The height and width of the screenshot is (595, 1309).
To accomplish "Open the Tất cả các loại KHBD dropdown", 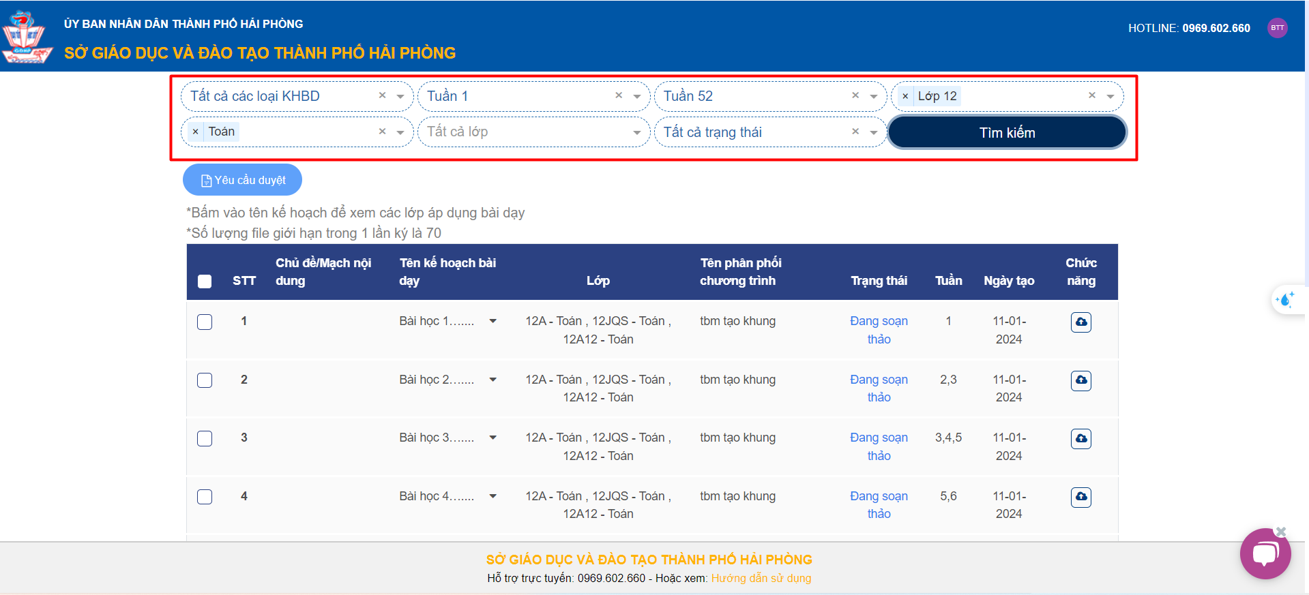I will [400, 96].
